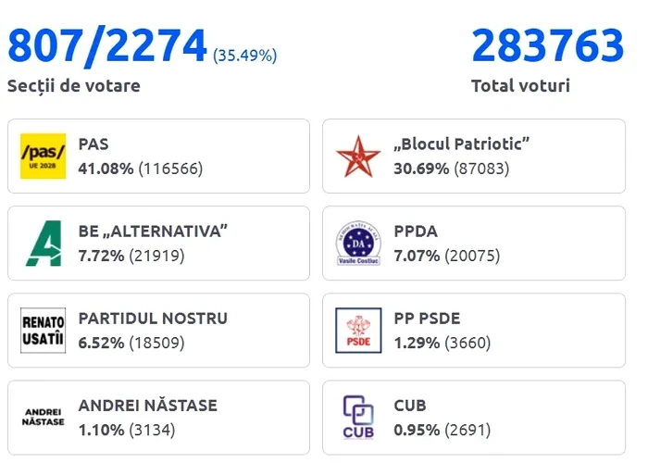Click the green Alternativa bloc logo
The width and height of the screenshot is (648, 463).
click(43, 243)
